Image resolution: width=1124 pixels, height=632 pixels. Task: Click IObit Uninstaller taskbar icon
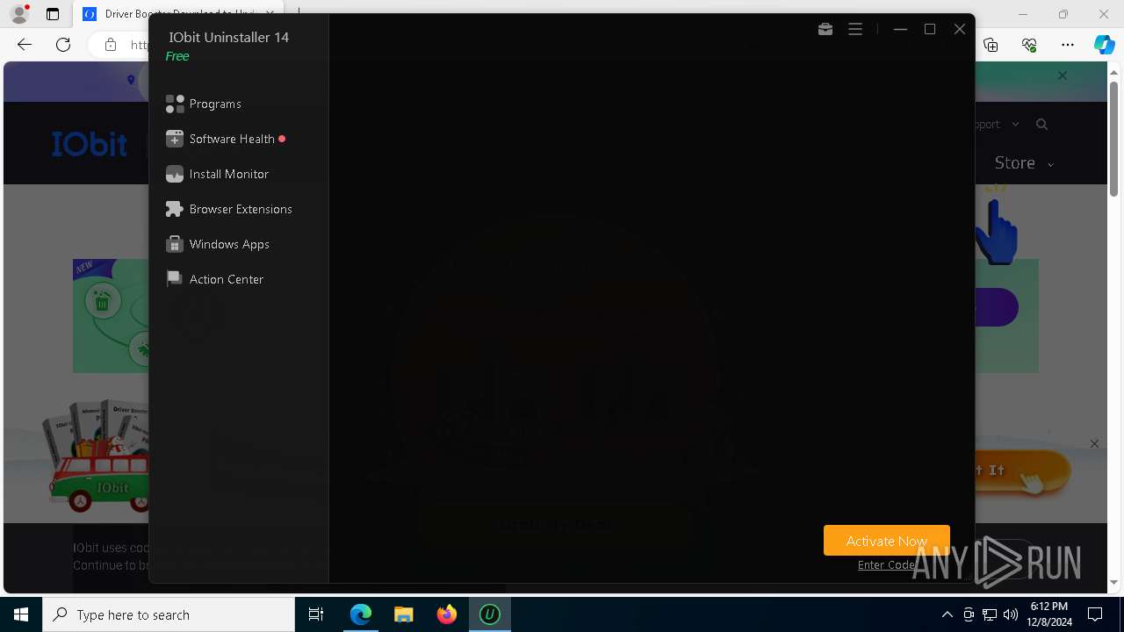[490, 614]
